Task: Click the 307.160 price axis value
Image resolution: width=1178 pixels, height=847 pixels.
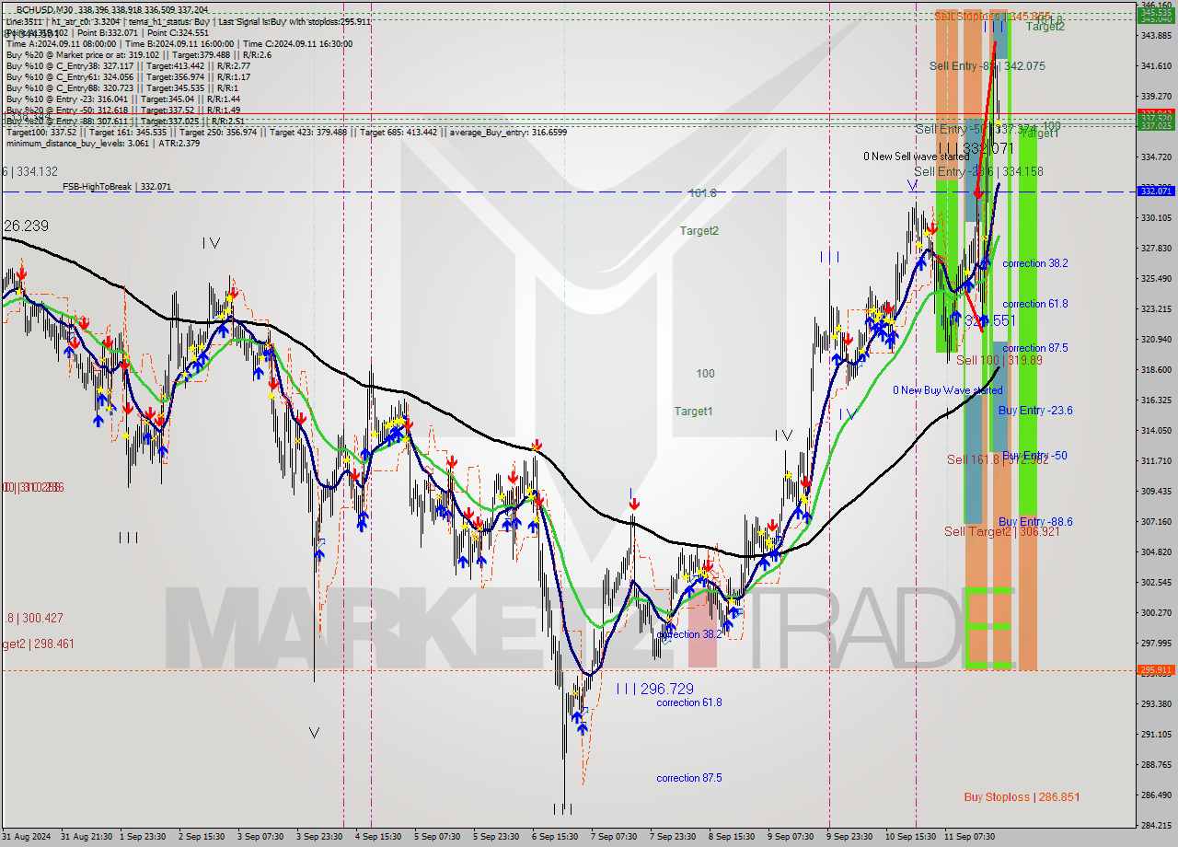Action: pos(1156,522)
